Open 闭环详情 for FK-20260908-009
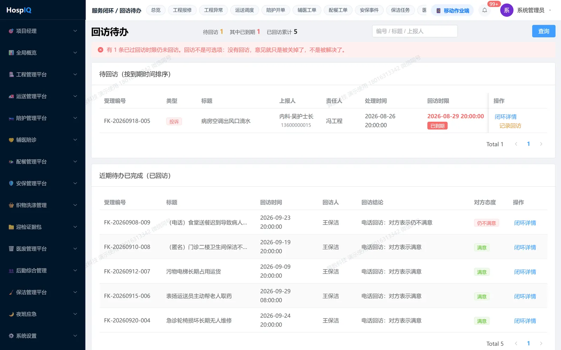Viewport: 561px width, 350px height. (525, 223)
